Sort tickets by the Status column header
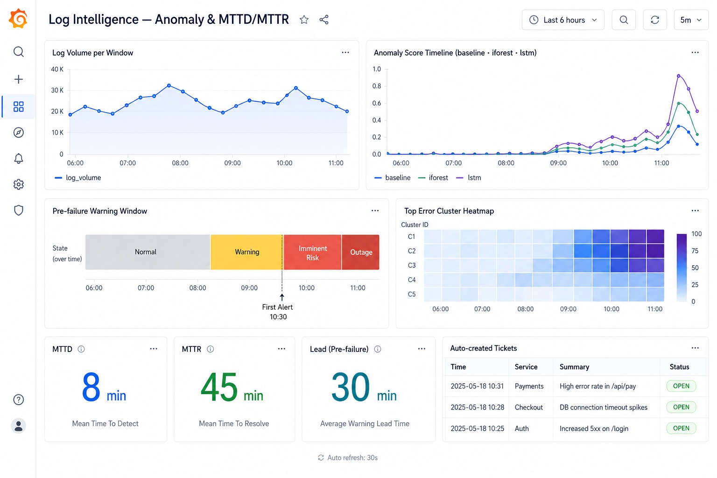This screenshot has width=717, height=478. (679, 367)
